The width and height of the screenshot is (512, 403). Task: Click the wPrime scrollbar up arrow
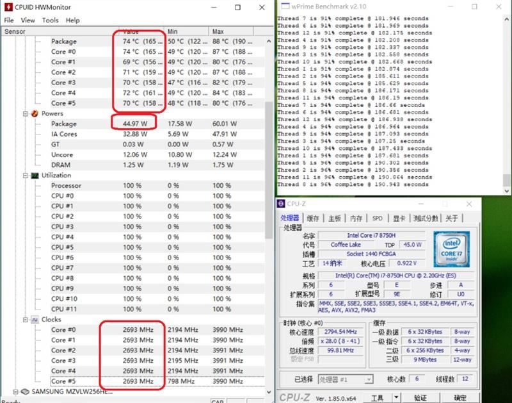(506, 19)
